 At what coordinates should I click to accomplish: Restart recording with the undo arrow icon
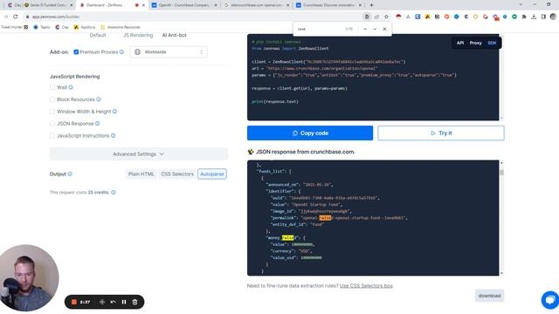[x=113, y=302]
